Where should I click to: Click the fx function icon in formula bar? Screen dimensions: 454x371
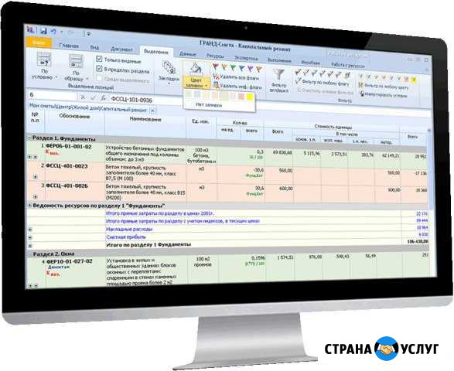[103, 98]
